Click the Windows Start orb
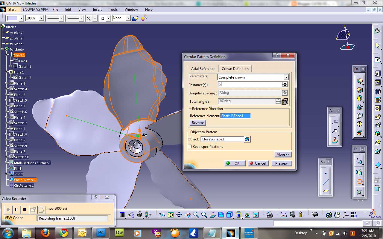 click(x=8, y=233)
